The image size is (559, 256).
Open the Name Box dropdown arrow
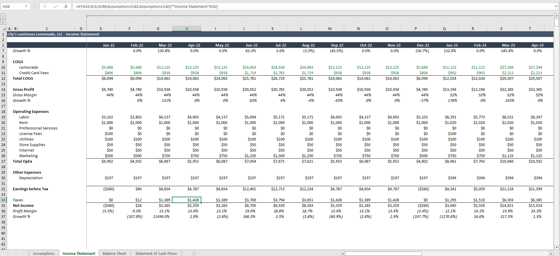coord(26,6)
